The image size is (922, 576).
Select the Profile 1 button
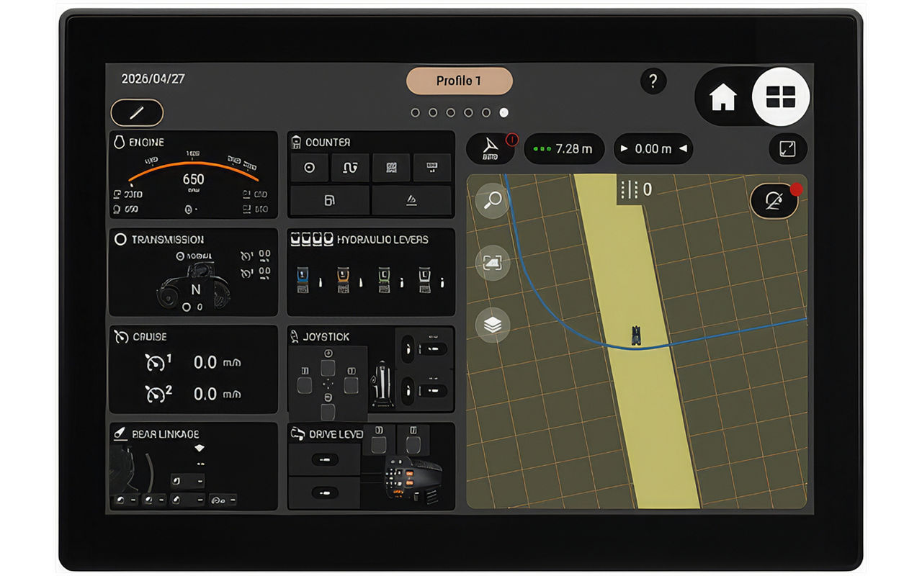[459, 81]
